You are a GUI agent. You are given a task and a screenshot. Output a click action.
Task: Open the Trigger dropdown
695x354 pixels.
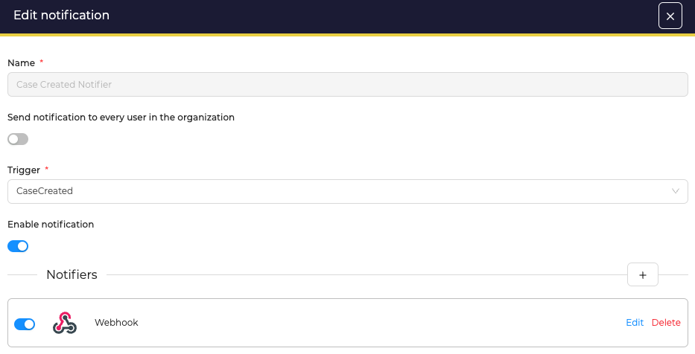click(x=347, y=191)
